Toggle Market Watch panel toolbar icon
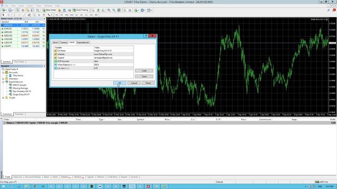Screen dimensions: 337x189 17,10
